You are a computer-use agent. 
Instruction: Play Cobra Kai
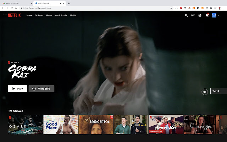(17, 89)
